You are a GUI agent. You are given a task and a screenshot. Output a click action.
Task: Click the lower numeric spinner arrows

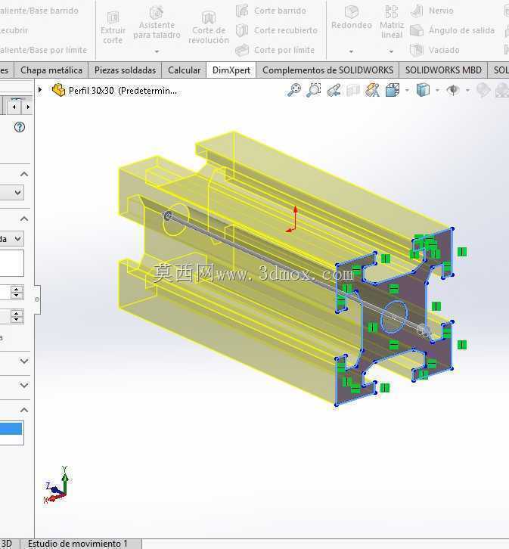pyautogui.click(x=17, y=317)
